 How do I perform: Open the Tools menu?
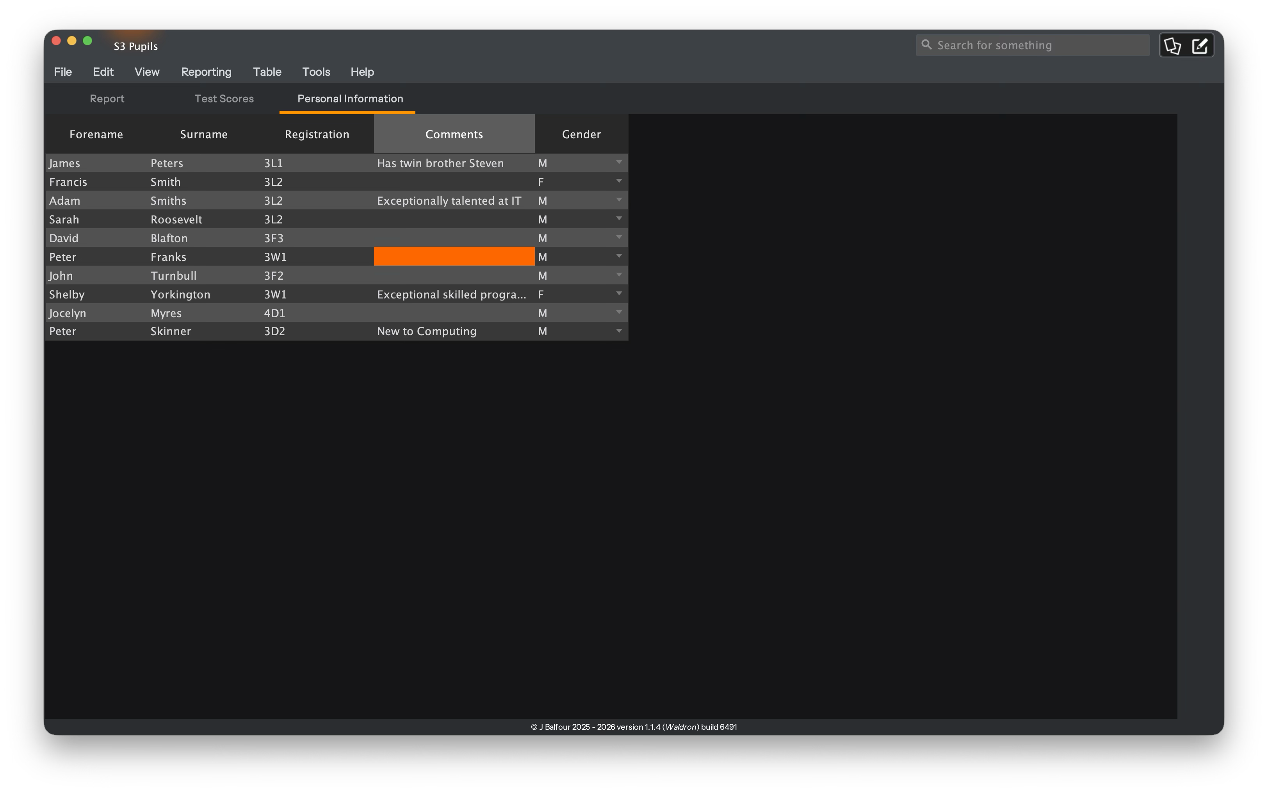pyautogui.click(x=316, y=72)
